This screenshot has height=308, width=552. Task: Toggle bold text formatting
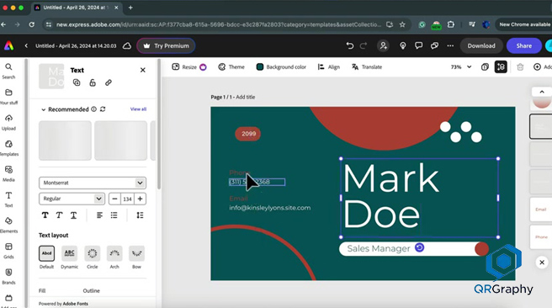pyautogui.click(x=45, y=215)
